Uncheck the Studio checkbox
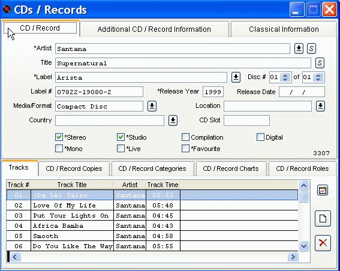340x271 pixels. 121,137
